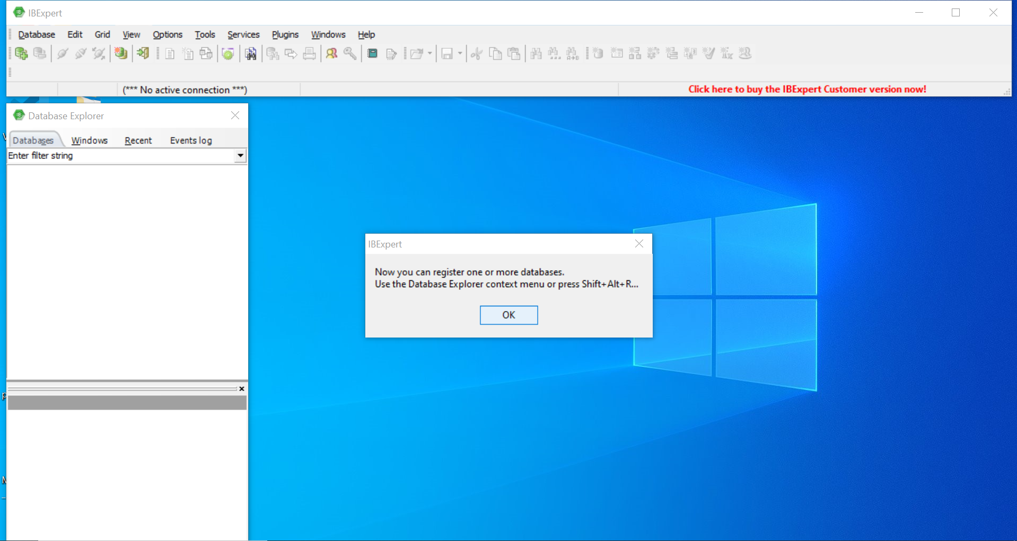
Task: Click the Exit door icon in toolbar
Action: pos(143,54)
